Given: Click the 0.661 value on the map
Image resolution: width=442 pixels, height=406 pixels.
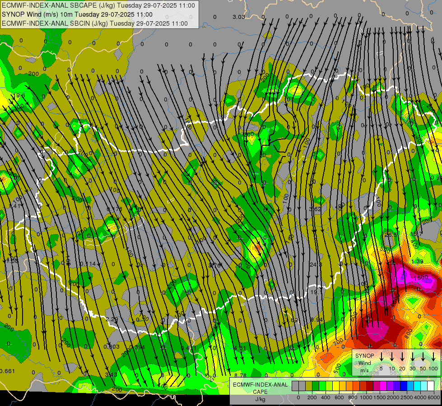Looking at the screenshot, I should 7,371.
